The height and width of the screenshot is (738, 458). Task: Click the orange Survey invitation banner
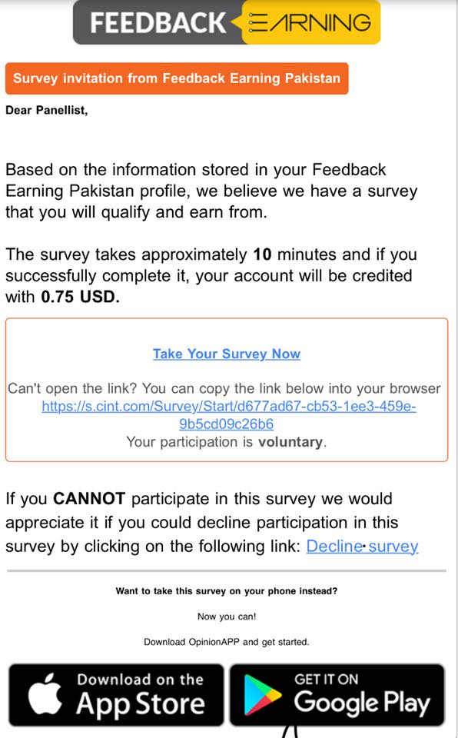[177, 78]
